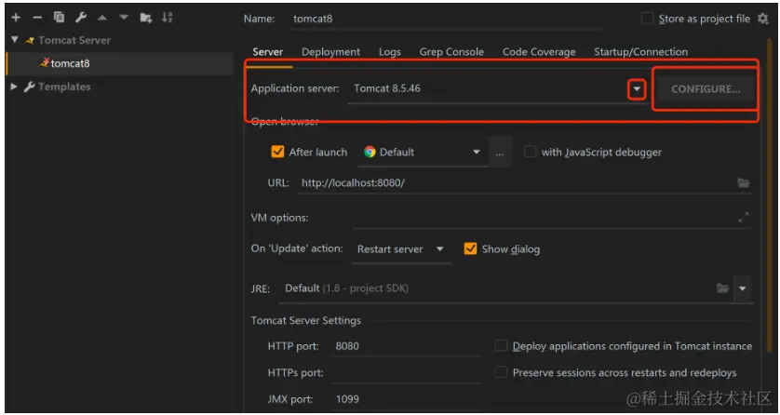The image size is (780, 415).
Task: Browse for the URL with the folder icon
Action: [743, 183]
